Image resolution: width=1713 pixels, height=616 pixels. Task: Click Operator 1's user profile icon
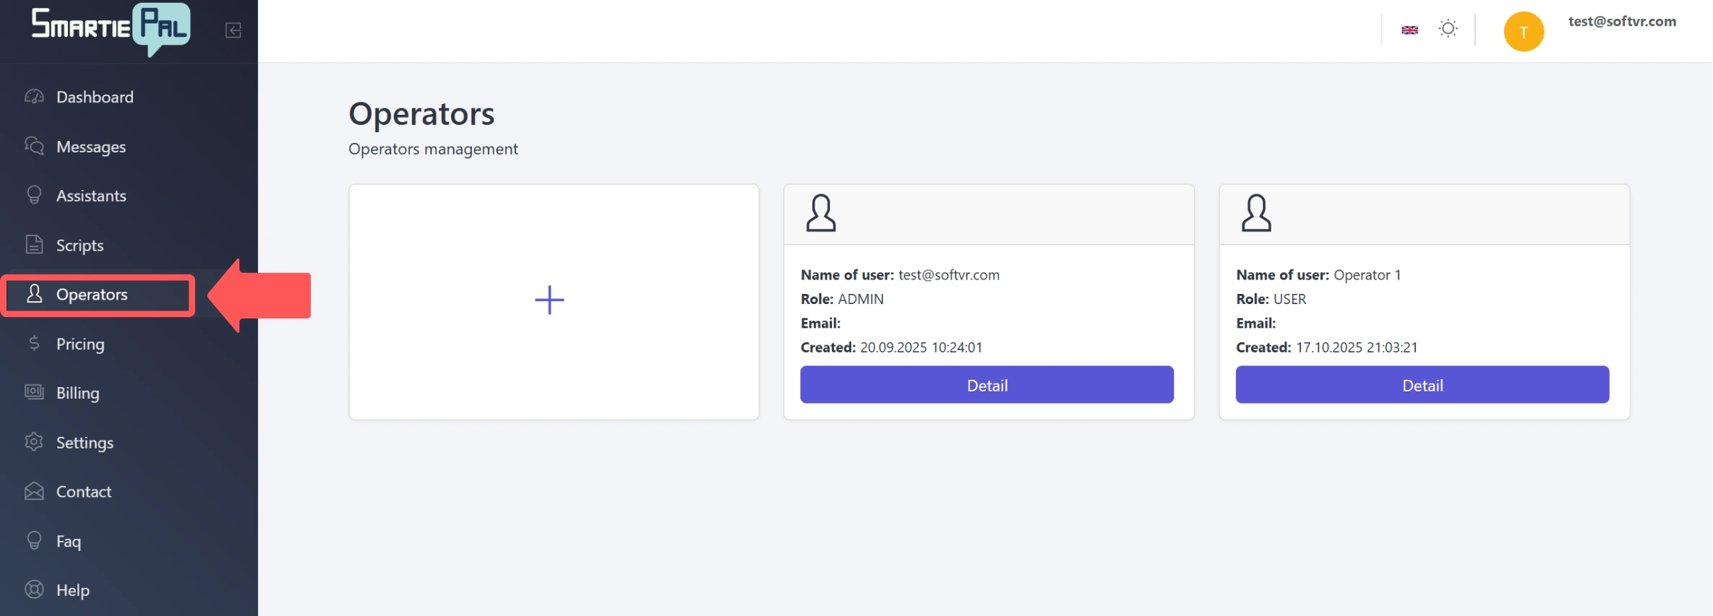pos(1255,213)
